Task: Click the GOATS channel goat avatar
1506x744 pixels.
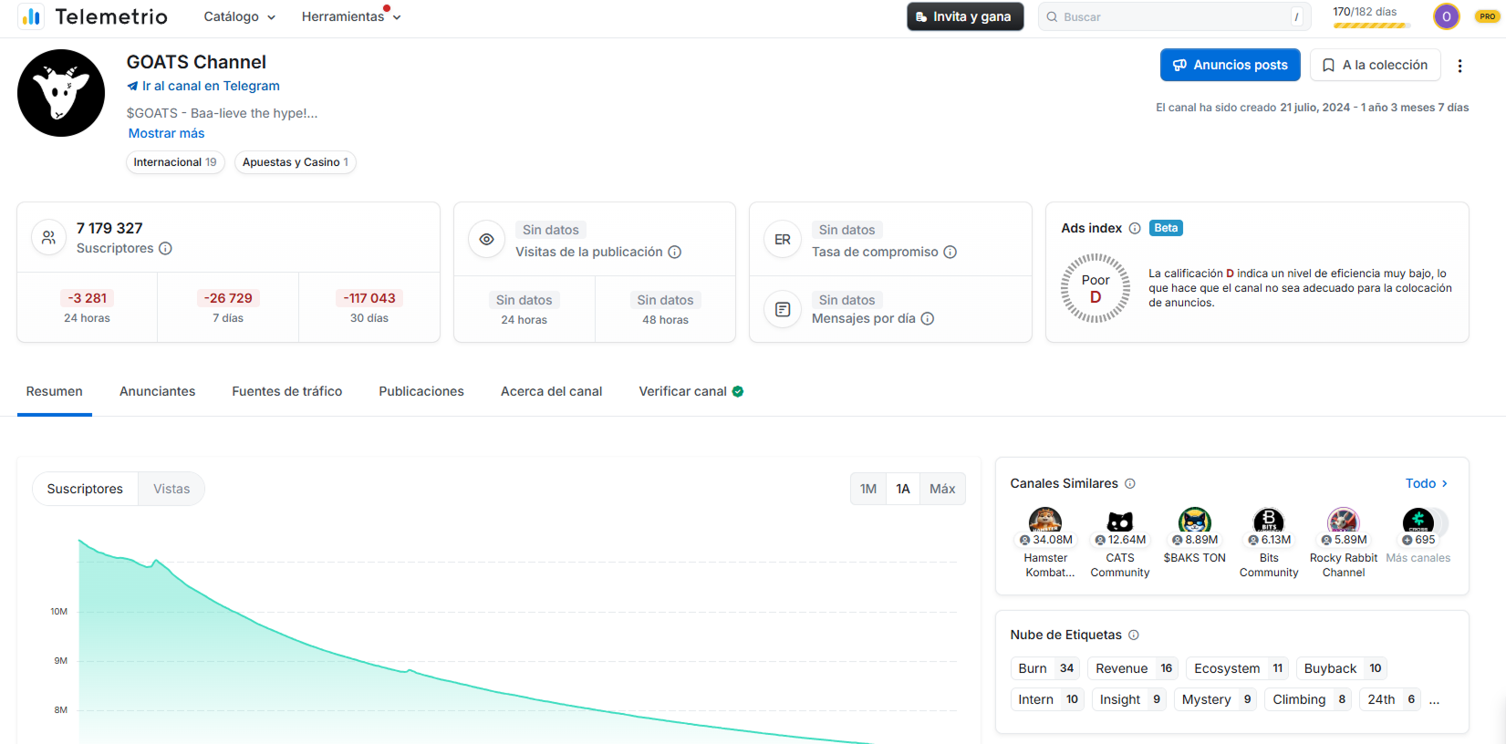Action: 61,93
